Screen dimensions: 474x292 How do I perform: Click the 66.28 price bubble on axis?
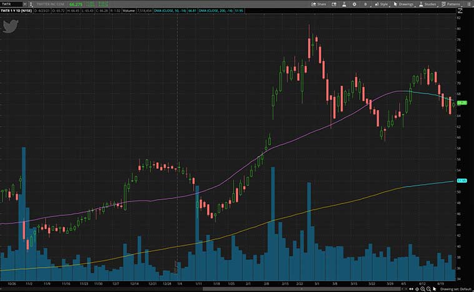[462, 103]
